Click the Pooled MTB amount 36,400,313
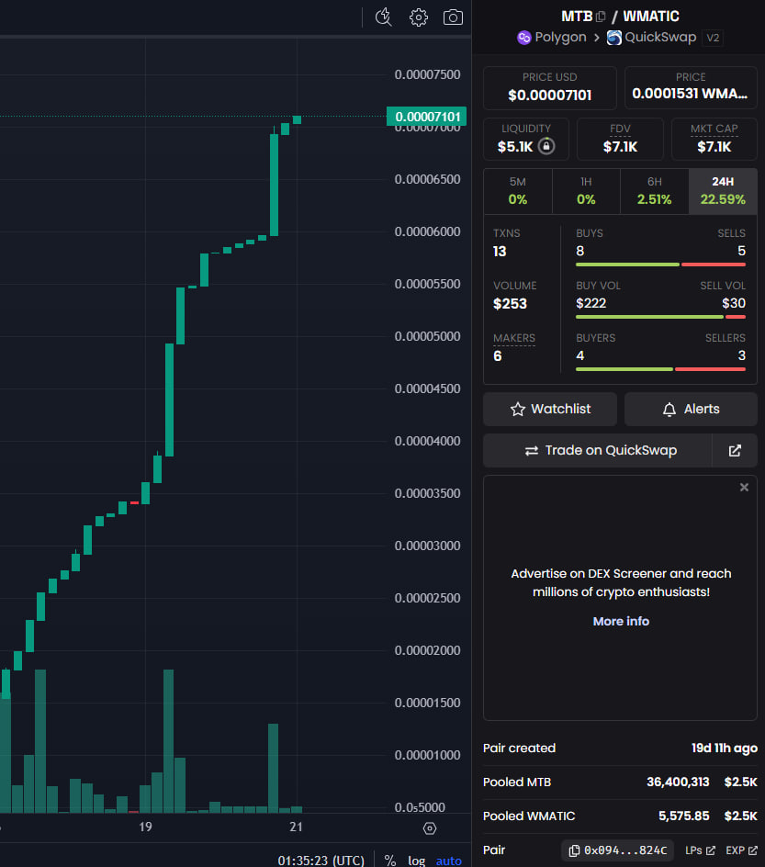This screenshot has width=765, height=867. [x=678, y=782]
